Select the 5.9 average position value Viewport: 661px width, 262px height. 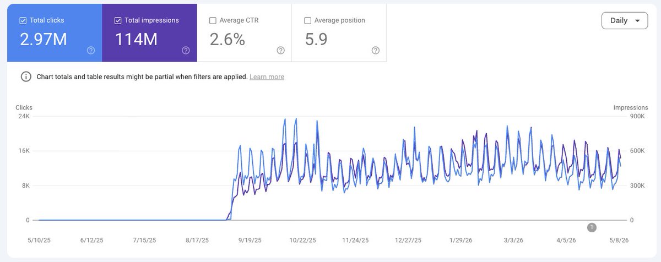click(x=317, y=40)
